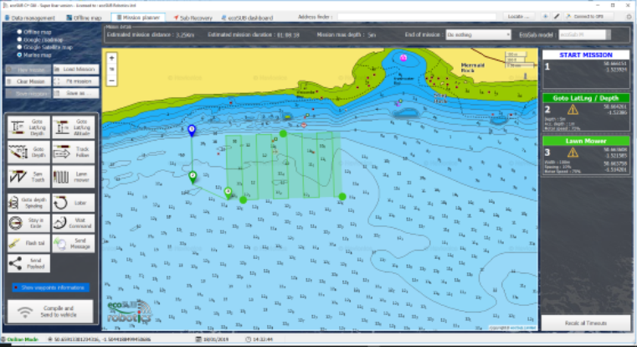Screen dimensions: 637x347
Task: Open the End of mission dropdown
Action: (478, 34)
